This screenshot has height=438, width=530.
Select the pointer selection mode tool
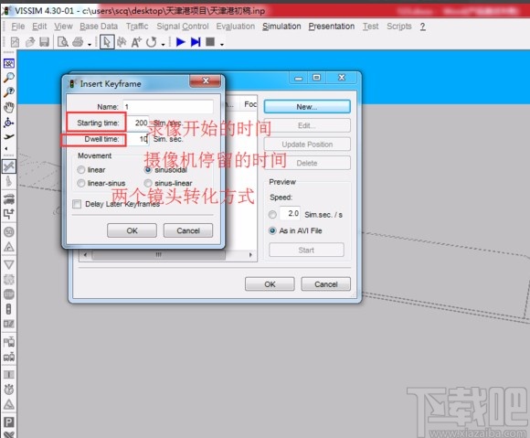click(107, 42)
